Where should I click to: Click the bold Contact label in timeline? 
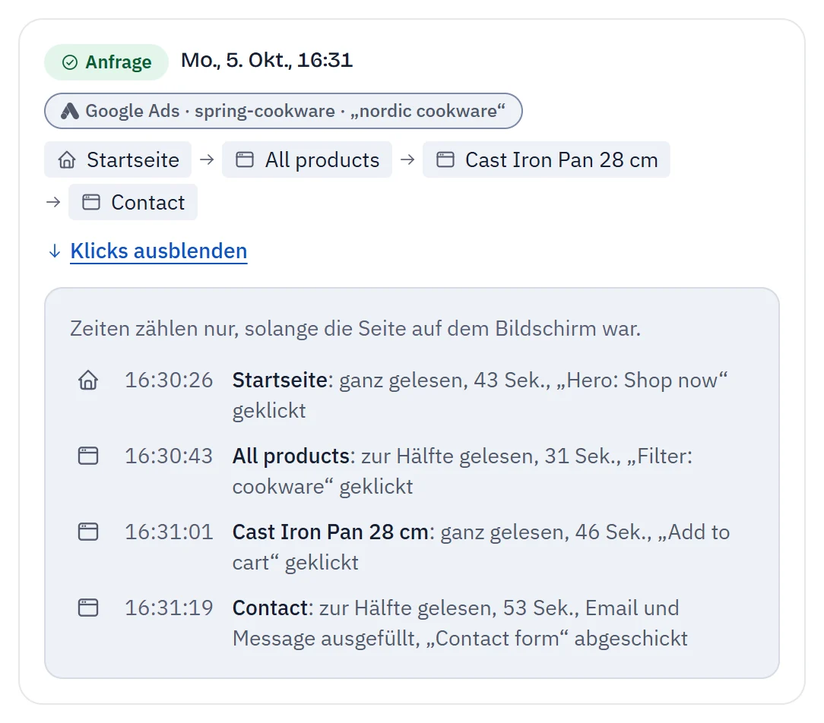point(270,608)
